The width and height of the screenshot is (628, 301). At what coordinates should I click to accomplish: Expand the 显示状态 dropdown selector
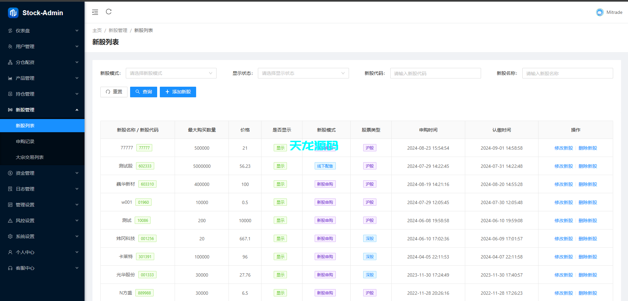[x=303, y=73]
